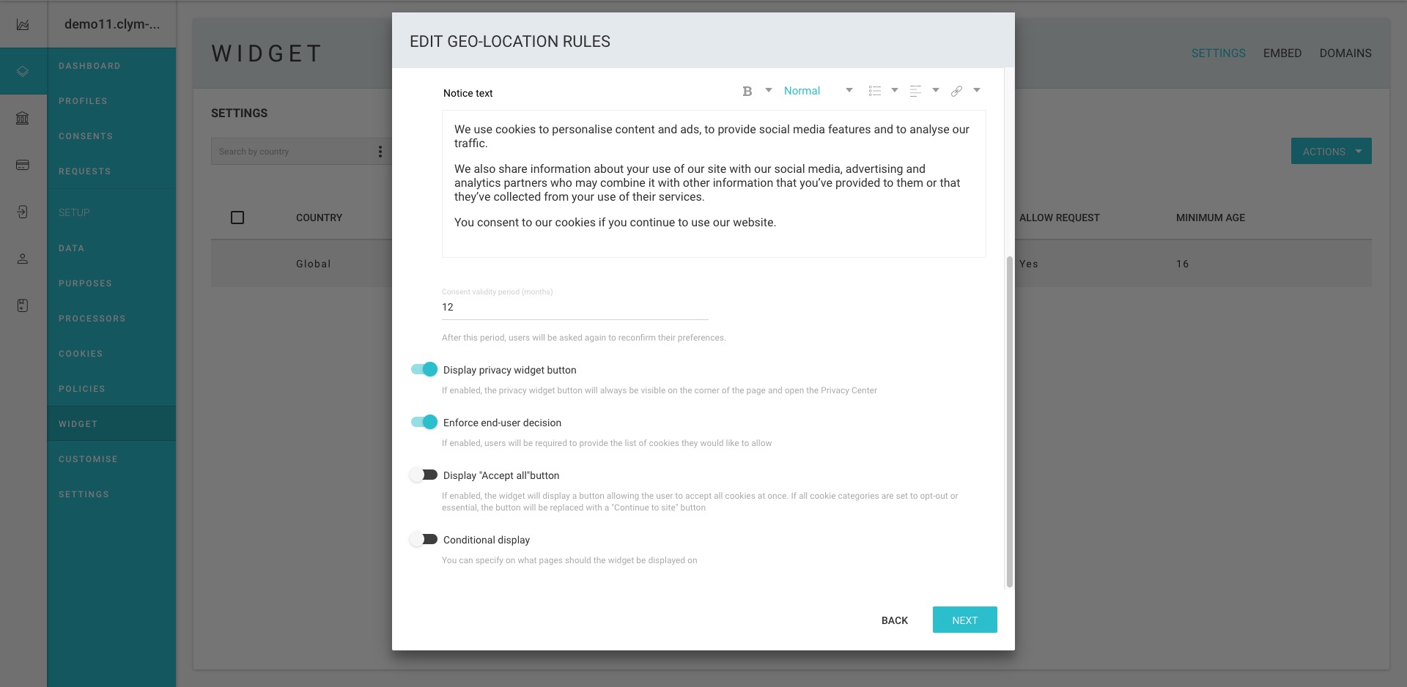The width and height of the screenshot is (1407, 687).
Task: Click the minimum age value 16
Action: point(1183,264)
